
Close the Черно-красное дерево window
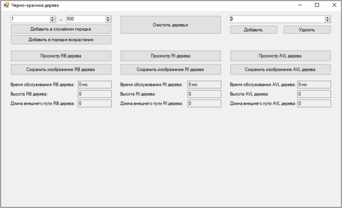click(x=334, y=5)
